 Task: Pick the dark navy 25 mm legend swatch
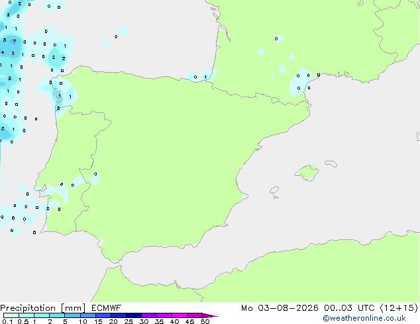(134, 315)
